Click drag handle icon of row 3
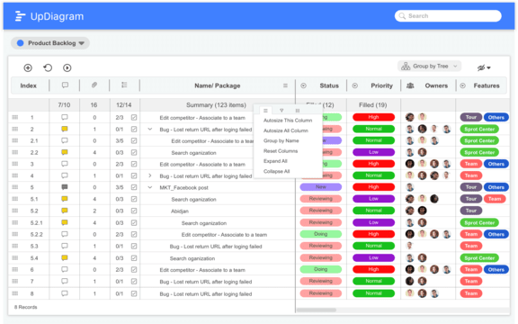Viewport: 518px width, 324px height. (x=15, y=164)
